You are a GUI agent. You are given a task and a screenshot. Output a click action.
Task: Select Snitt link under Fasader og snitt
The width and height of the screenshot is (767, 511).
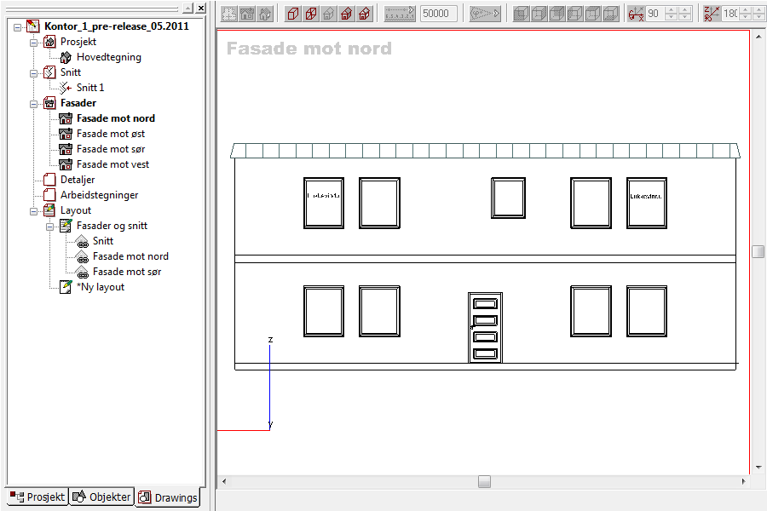103,241
